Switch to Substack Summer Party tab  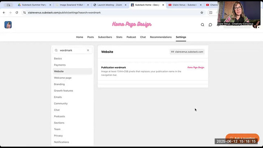click(34, 5)
